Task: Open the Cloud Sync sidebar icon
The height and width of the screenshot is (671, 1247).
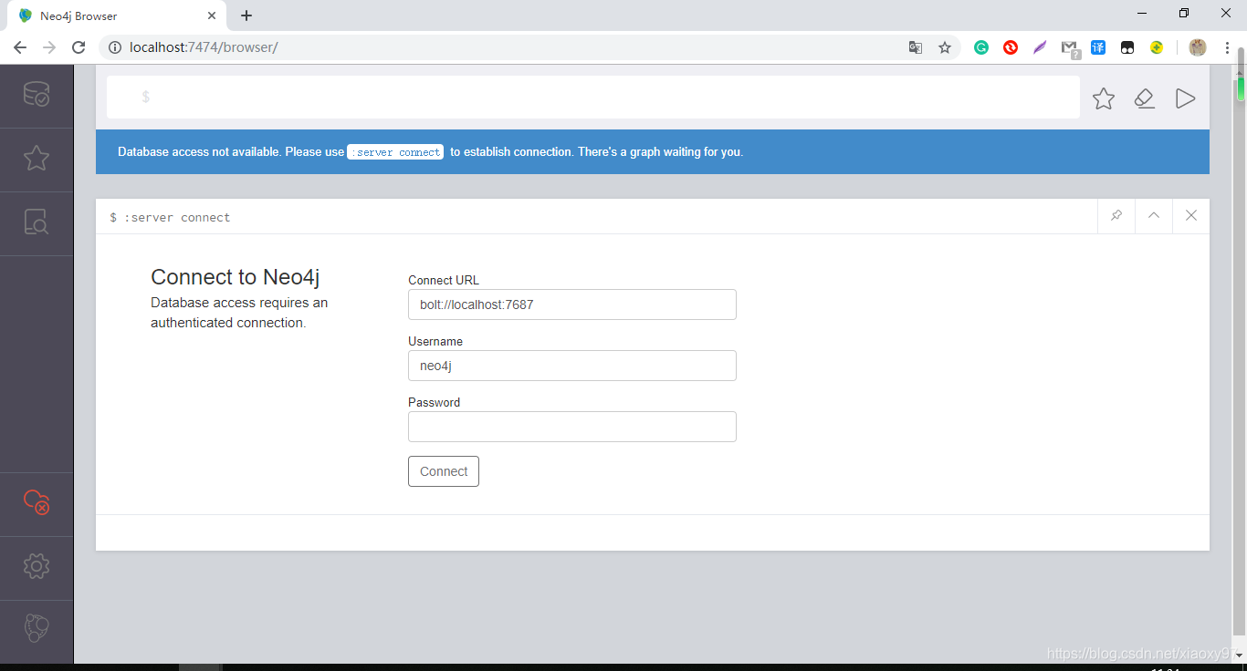Action: [x=37, y=502]
